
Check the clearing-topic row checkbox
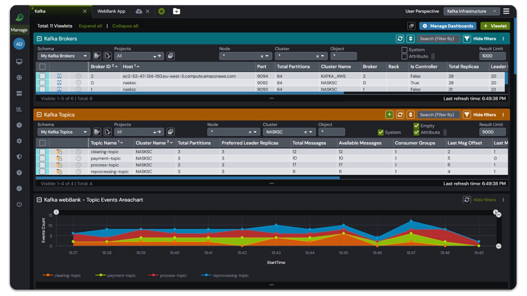point(43,152)
